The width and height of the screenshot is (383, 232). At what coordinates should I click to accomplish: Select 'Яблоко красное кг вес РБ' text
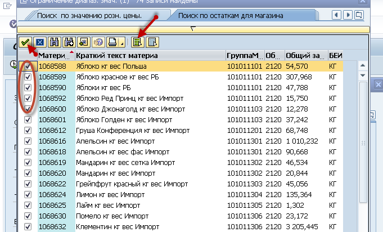[118, 77]
